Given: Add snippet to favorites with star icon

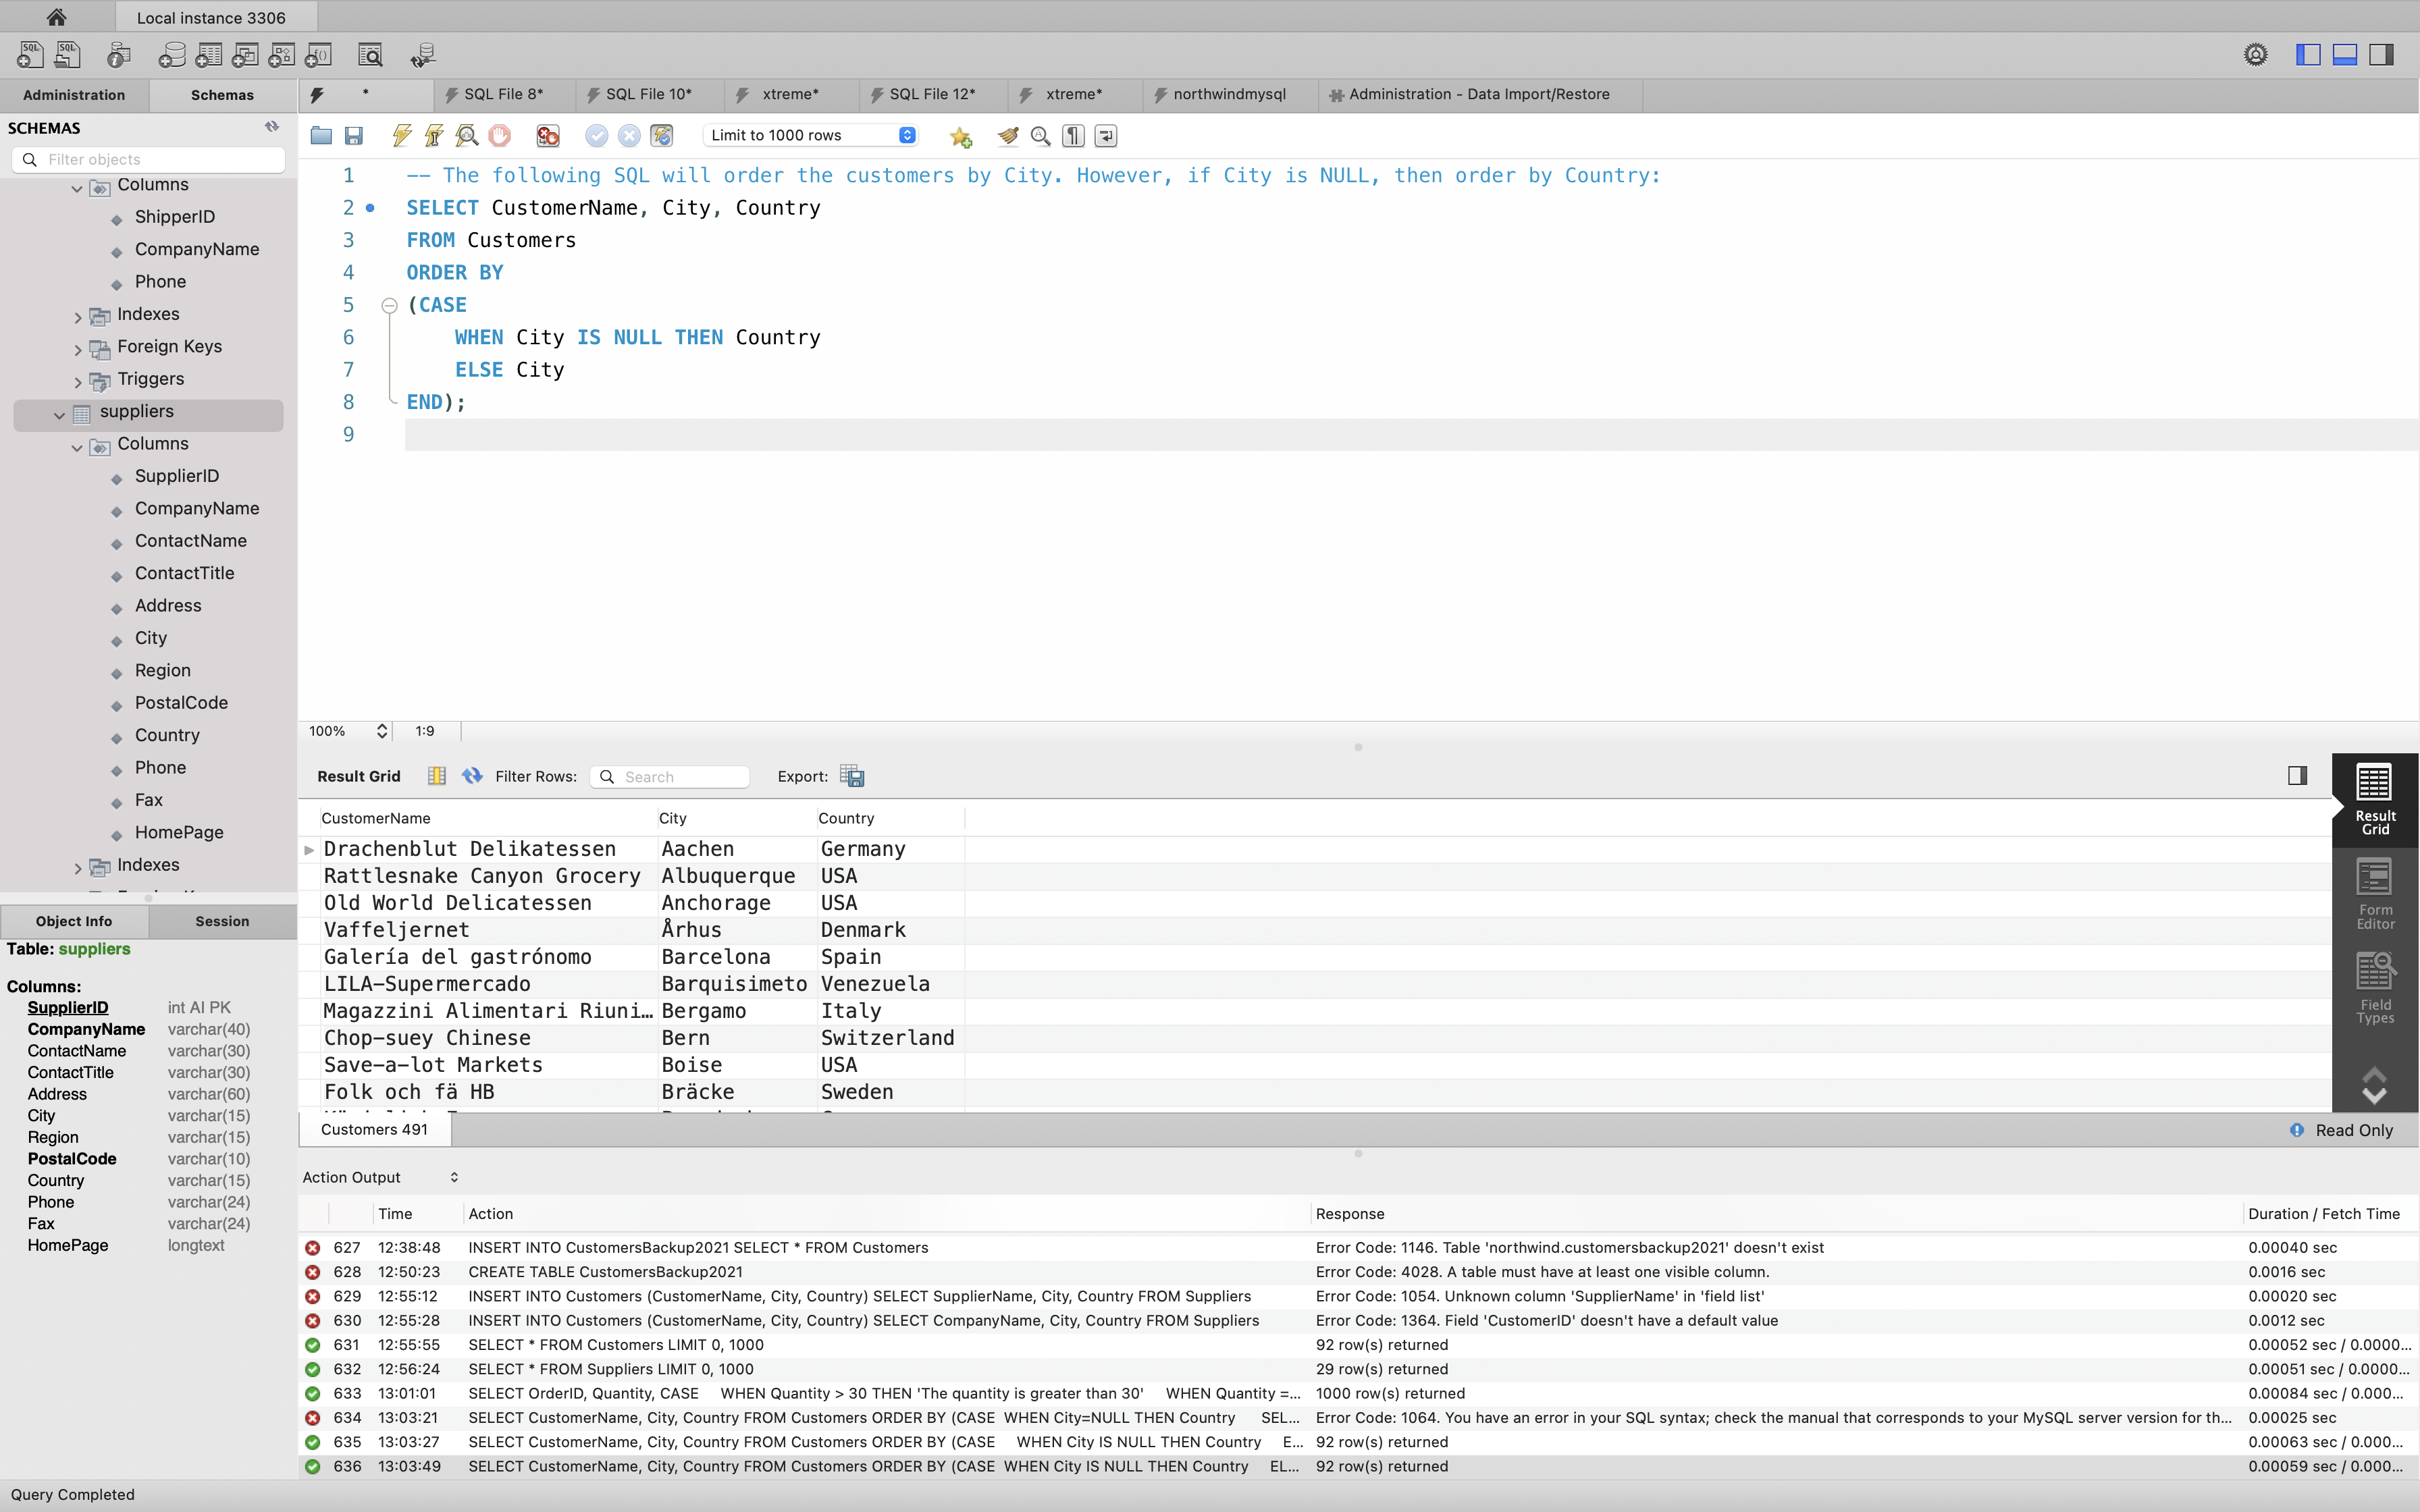Looking at the screenshot, I should (960, 136).
